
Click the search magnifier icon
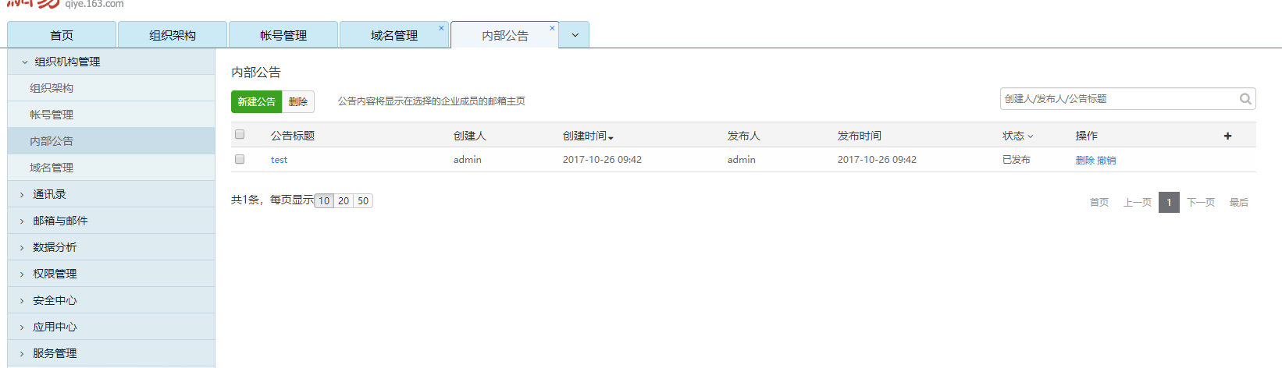[1245, 99]
